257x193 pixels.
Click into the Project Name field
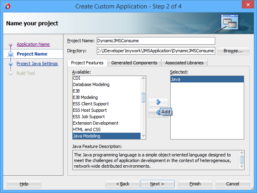[x=156, y=41]
